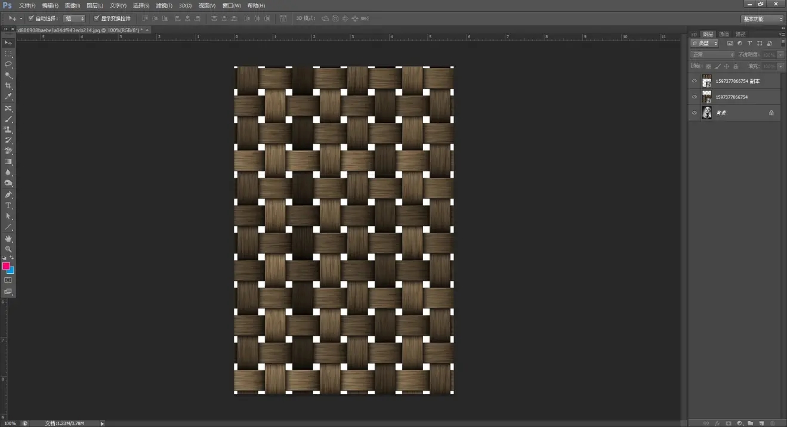Select the History Brush tool
This screenshot has height=427, width=787.
tap(8, 140)
